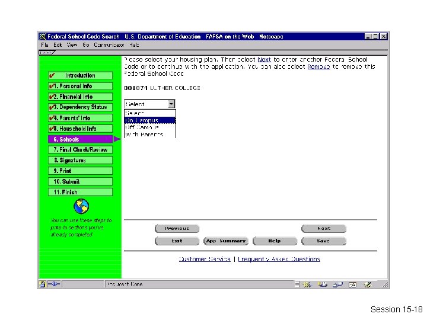Click the security lock icon in status bar

42,284
